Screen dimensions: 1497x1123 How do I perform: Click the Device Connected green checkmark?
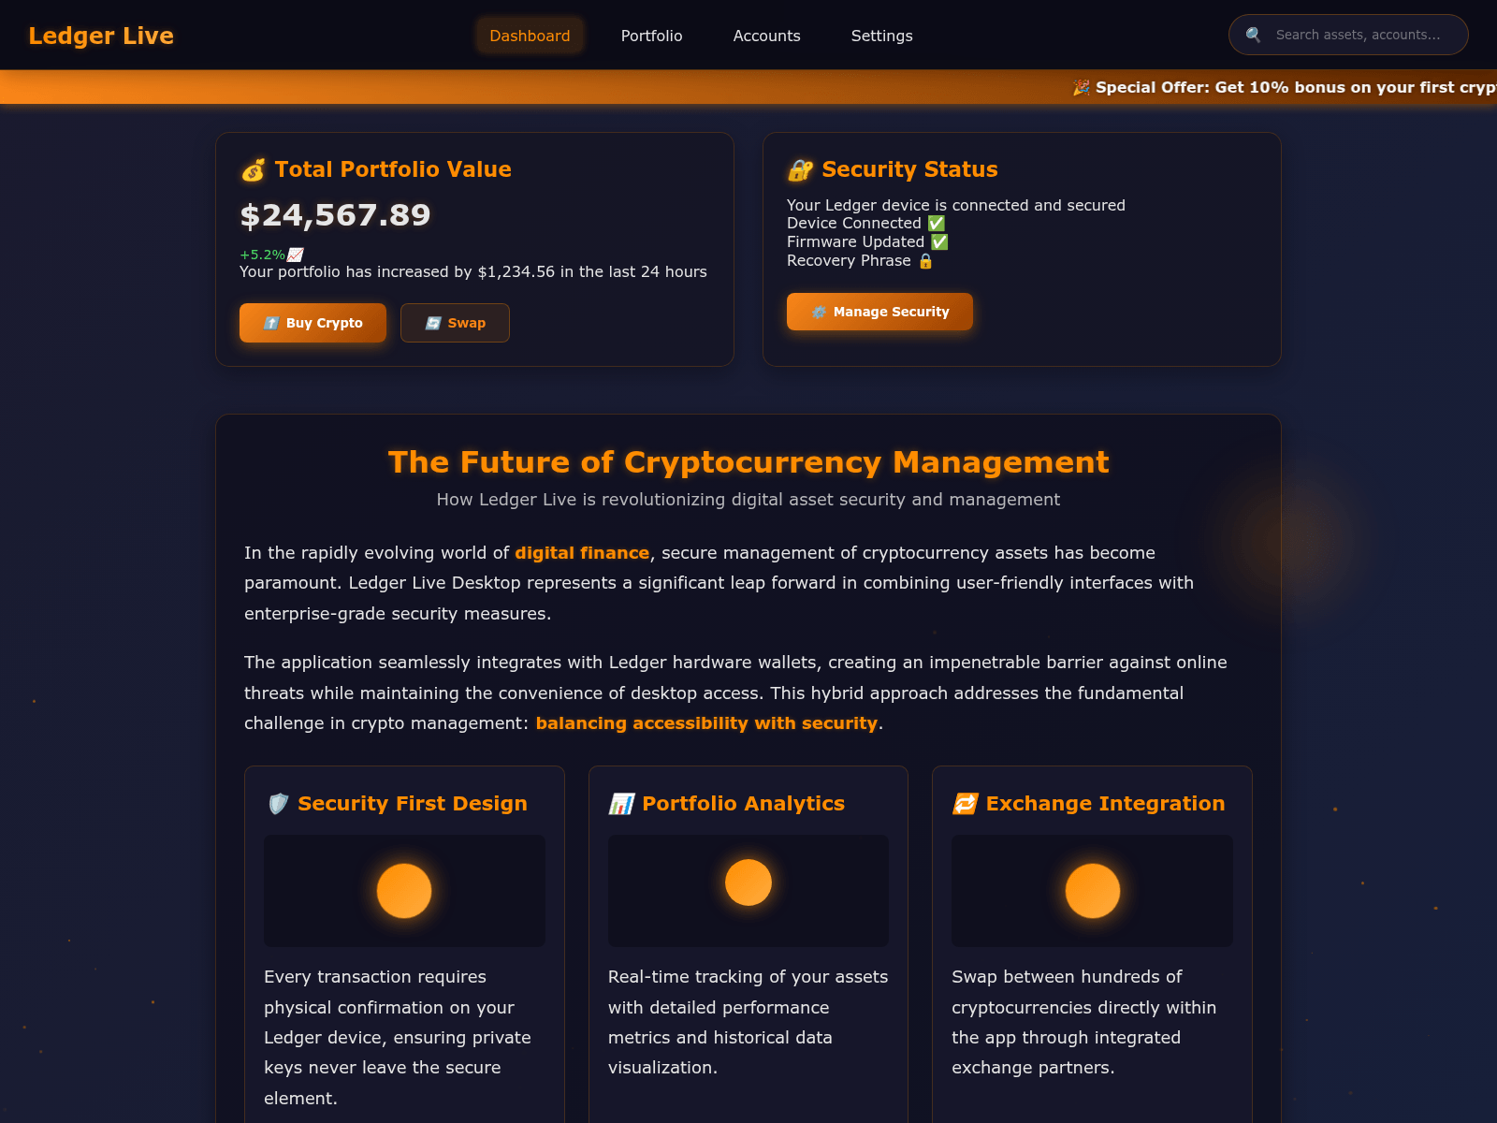point(936,224)
